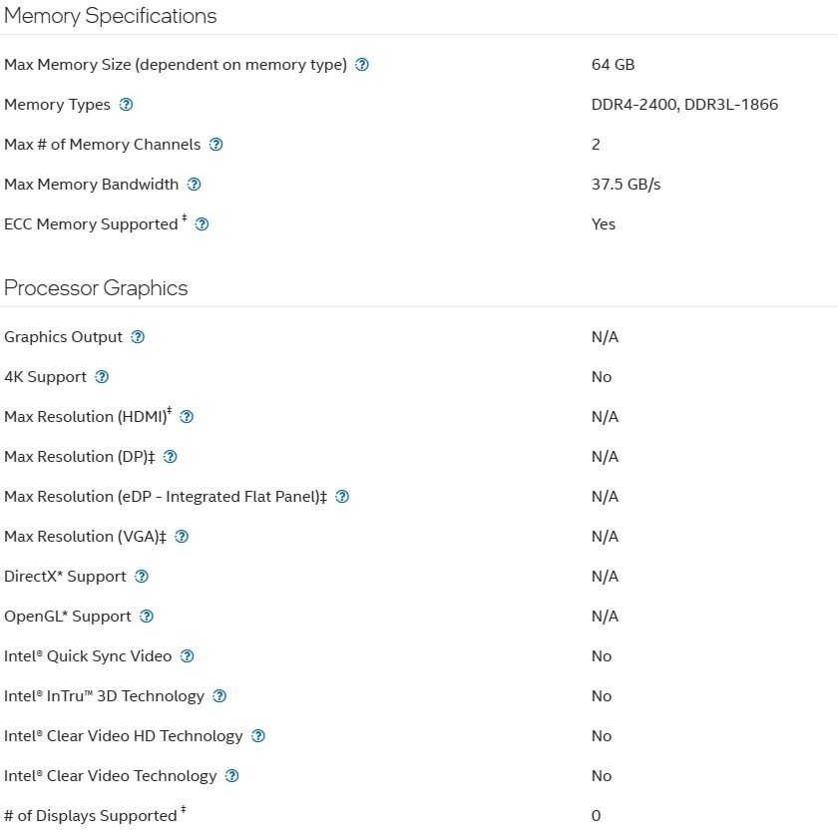Click help icon next to Max Memory Size
This screenshot has height=836, width=838.
pyautogui.click(x=362, y=65)
